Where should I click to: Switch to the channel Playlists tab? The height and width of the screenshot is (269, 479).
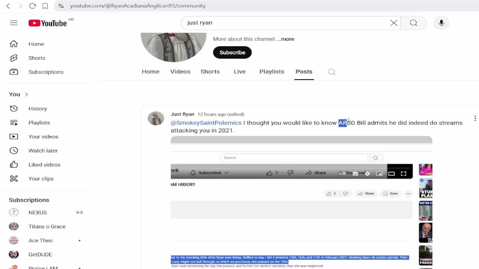[272, 72]
